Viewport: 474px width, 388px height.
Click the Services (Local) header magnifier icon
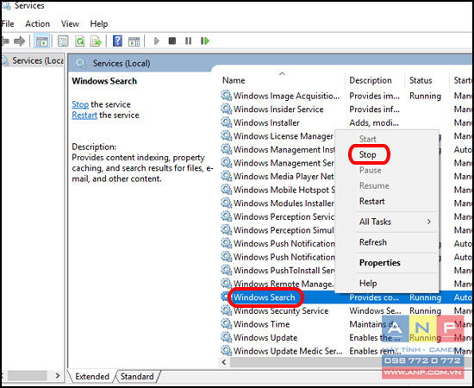[x=81, y=64]
